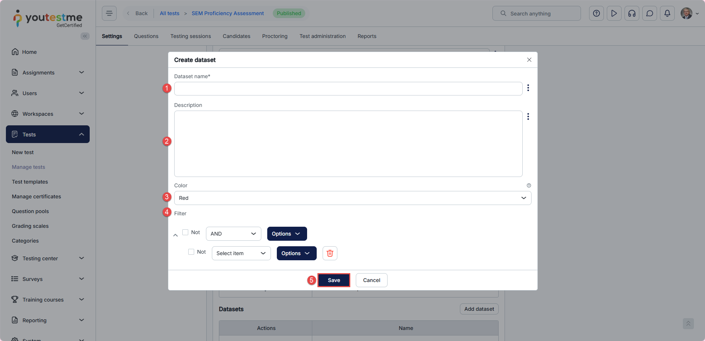Click the Color field info icon
The image size is (705, 341).
[529, 185]
